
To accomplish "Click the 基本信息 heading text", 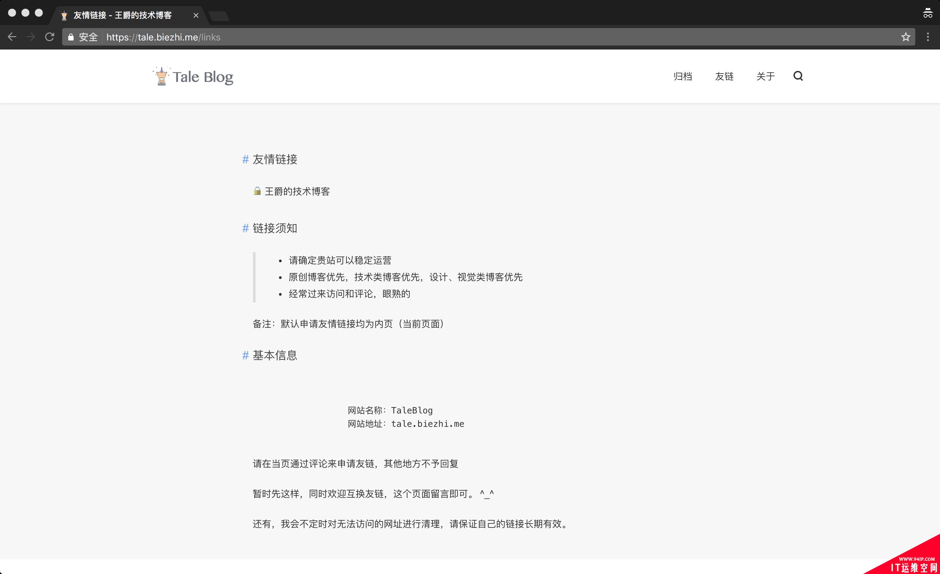I will 275,355.
